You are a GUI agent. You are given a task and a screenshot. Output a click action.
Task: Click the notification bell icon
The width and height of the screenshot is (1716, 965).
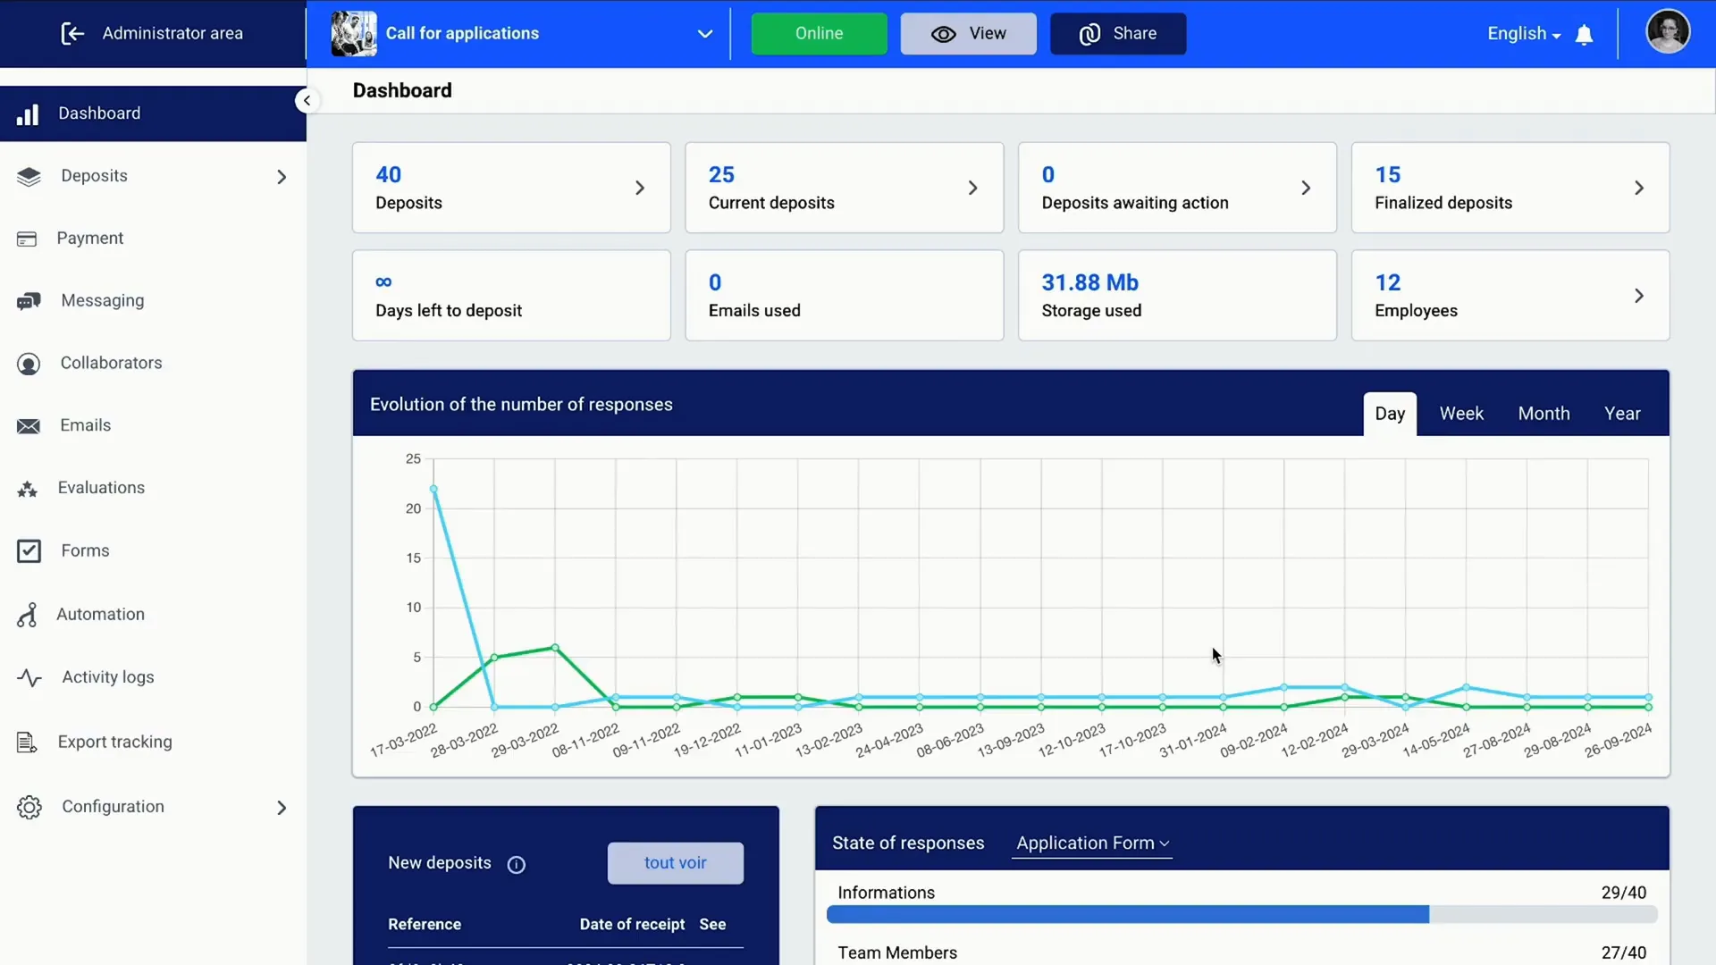pyautogui.click(x=1584, y=33)
